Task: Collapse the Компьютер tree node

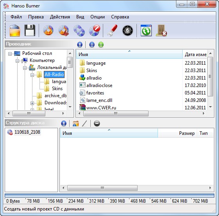Action: click(x=17, y=61)
